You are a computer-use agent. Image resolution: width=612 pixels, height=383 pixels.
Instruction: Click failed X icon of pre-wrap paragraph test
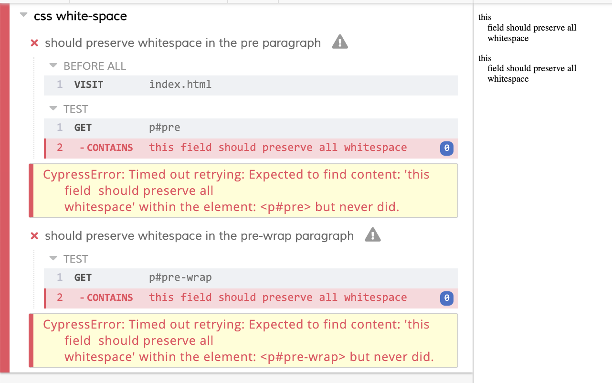click(x=34, y=236)
